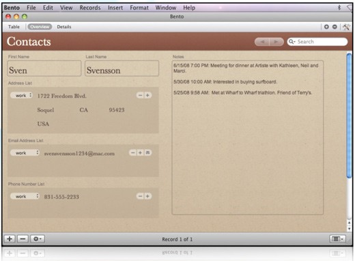Change phone type work dropdown
Viewport: 355px width, 261px height.
25,196
